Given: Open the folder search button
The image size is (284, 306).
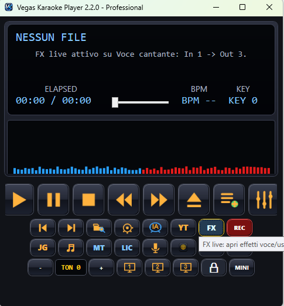Looking at the screenshot, I should tap(99, 228).
